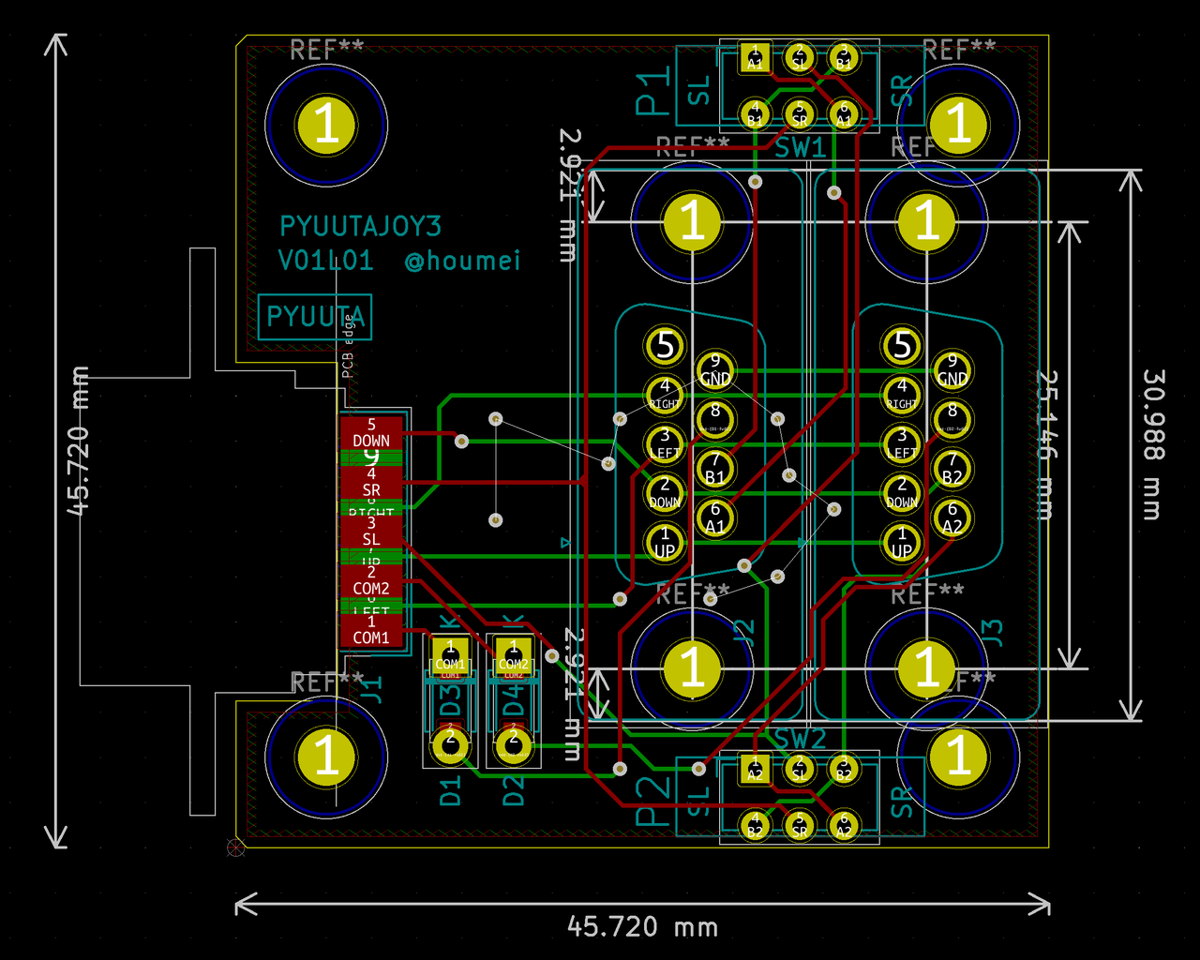Viewport: 1200px width, 960px height.
Task: Click J3 connector's upper shell mounting pad
Action: (926, 222)
